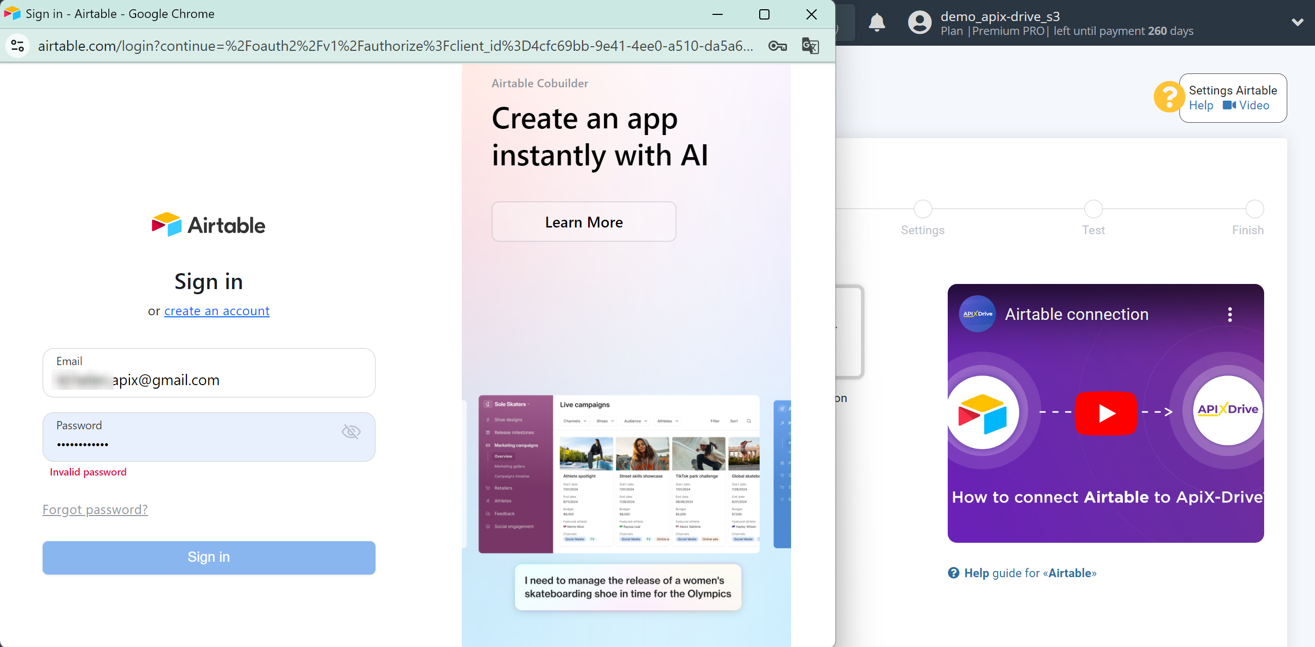Click the Invalid password error text
The height and width of the screenshot is (647, 1315).
[88, 472]
